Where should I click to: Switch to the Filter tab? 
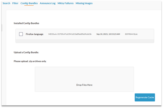point(15,3)
